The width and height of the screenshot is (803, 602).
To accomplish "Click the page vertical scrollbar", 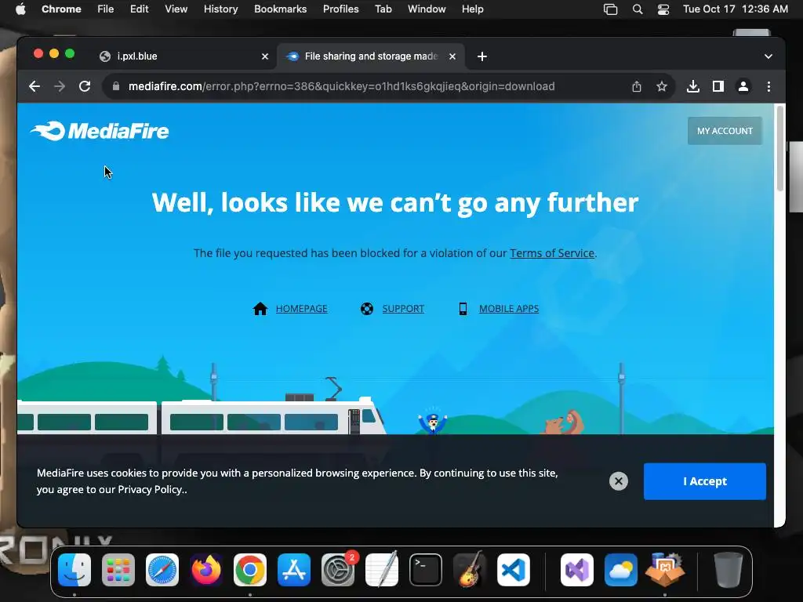I will pyautogui.click(x=779, y=148).
